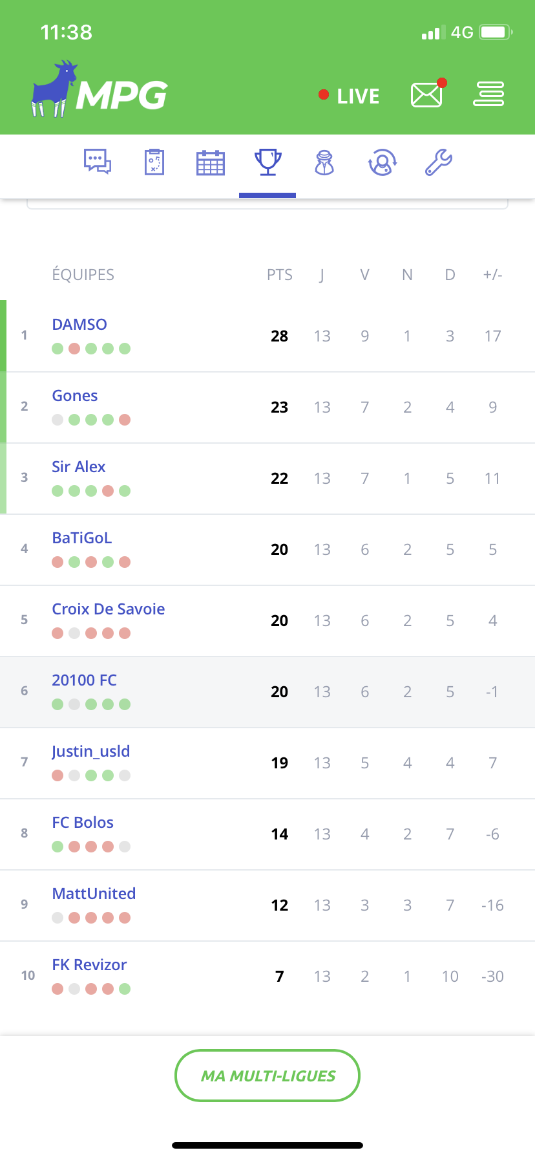Viewport: 535px width, 1159px height.
Task: Open the wrench settings icon
Action: [x=439, y=162]
